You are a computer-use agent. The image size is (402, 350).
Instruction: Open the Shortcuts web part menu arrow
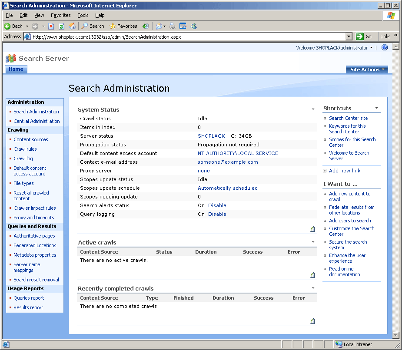pos(376,108)
